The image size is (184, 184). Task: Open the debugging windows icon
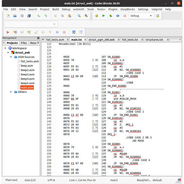click(x=74, y=32)
